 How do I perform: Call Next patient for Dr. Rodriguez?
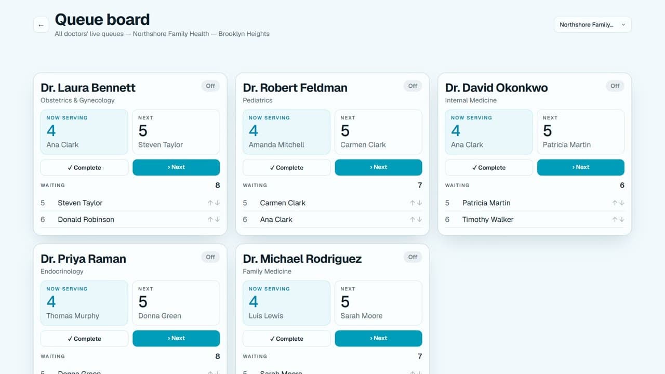point(379,339)
